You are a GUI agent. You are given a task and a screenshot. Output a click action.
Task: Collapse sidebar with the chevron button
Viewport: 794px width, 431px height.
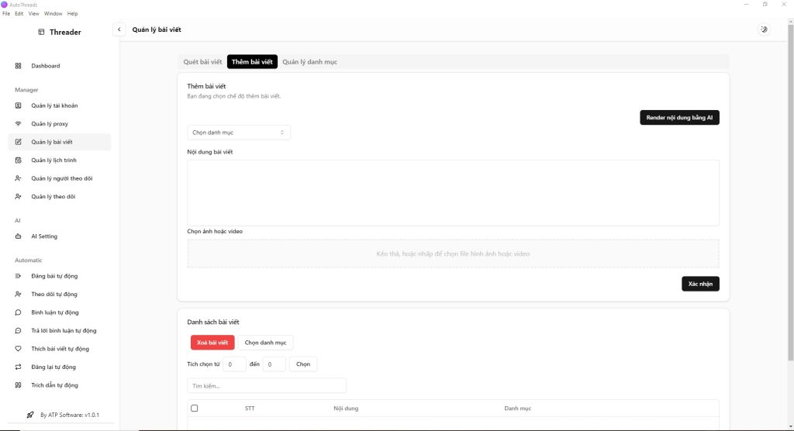coord(119,29)
